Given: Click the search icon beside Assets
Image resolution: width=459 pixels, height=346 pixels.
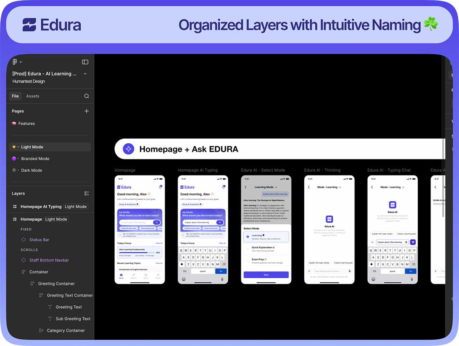Looking at the screenshot, I should [86, 96].
